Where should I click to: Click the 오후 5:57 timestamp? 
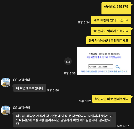coord(123,126)
